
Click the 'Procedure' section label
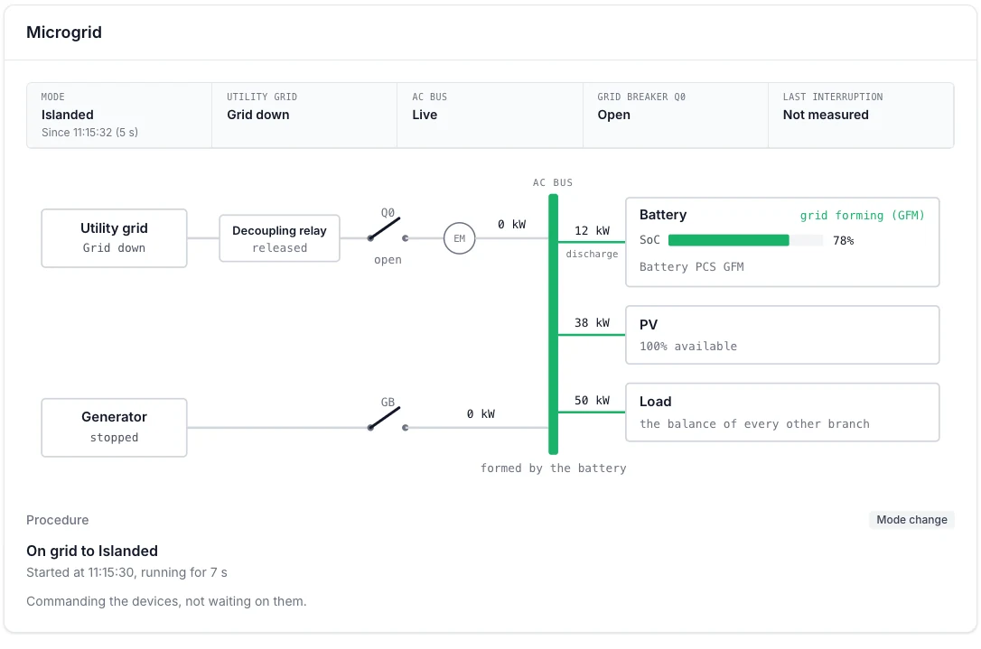[x=58, y=520]
